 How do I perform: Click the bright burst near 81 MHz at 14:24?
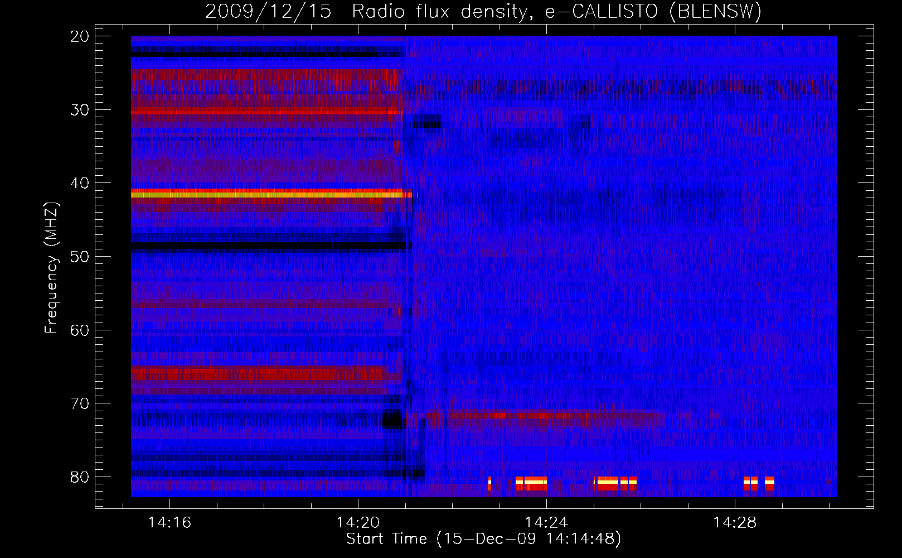pyautogui.click(x=531, y=483)
